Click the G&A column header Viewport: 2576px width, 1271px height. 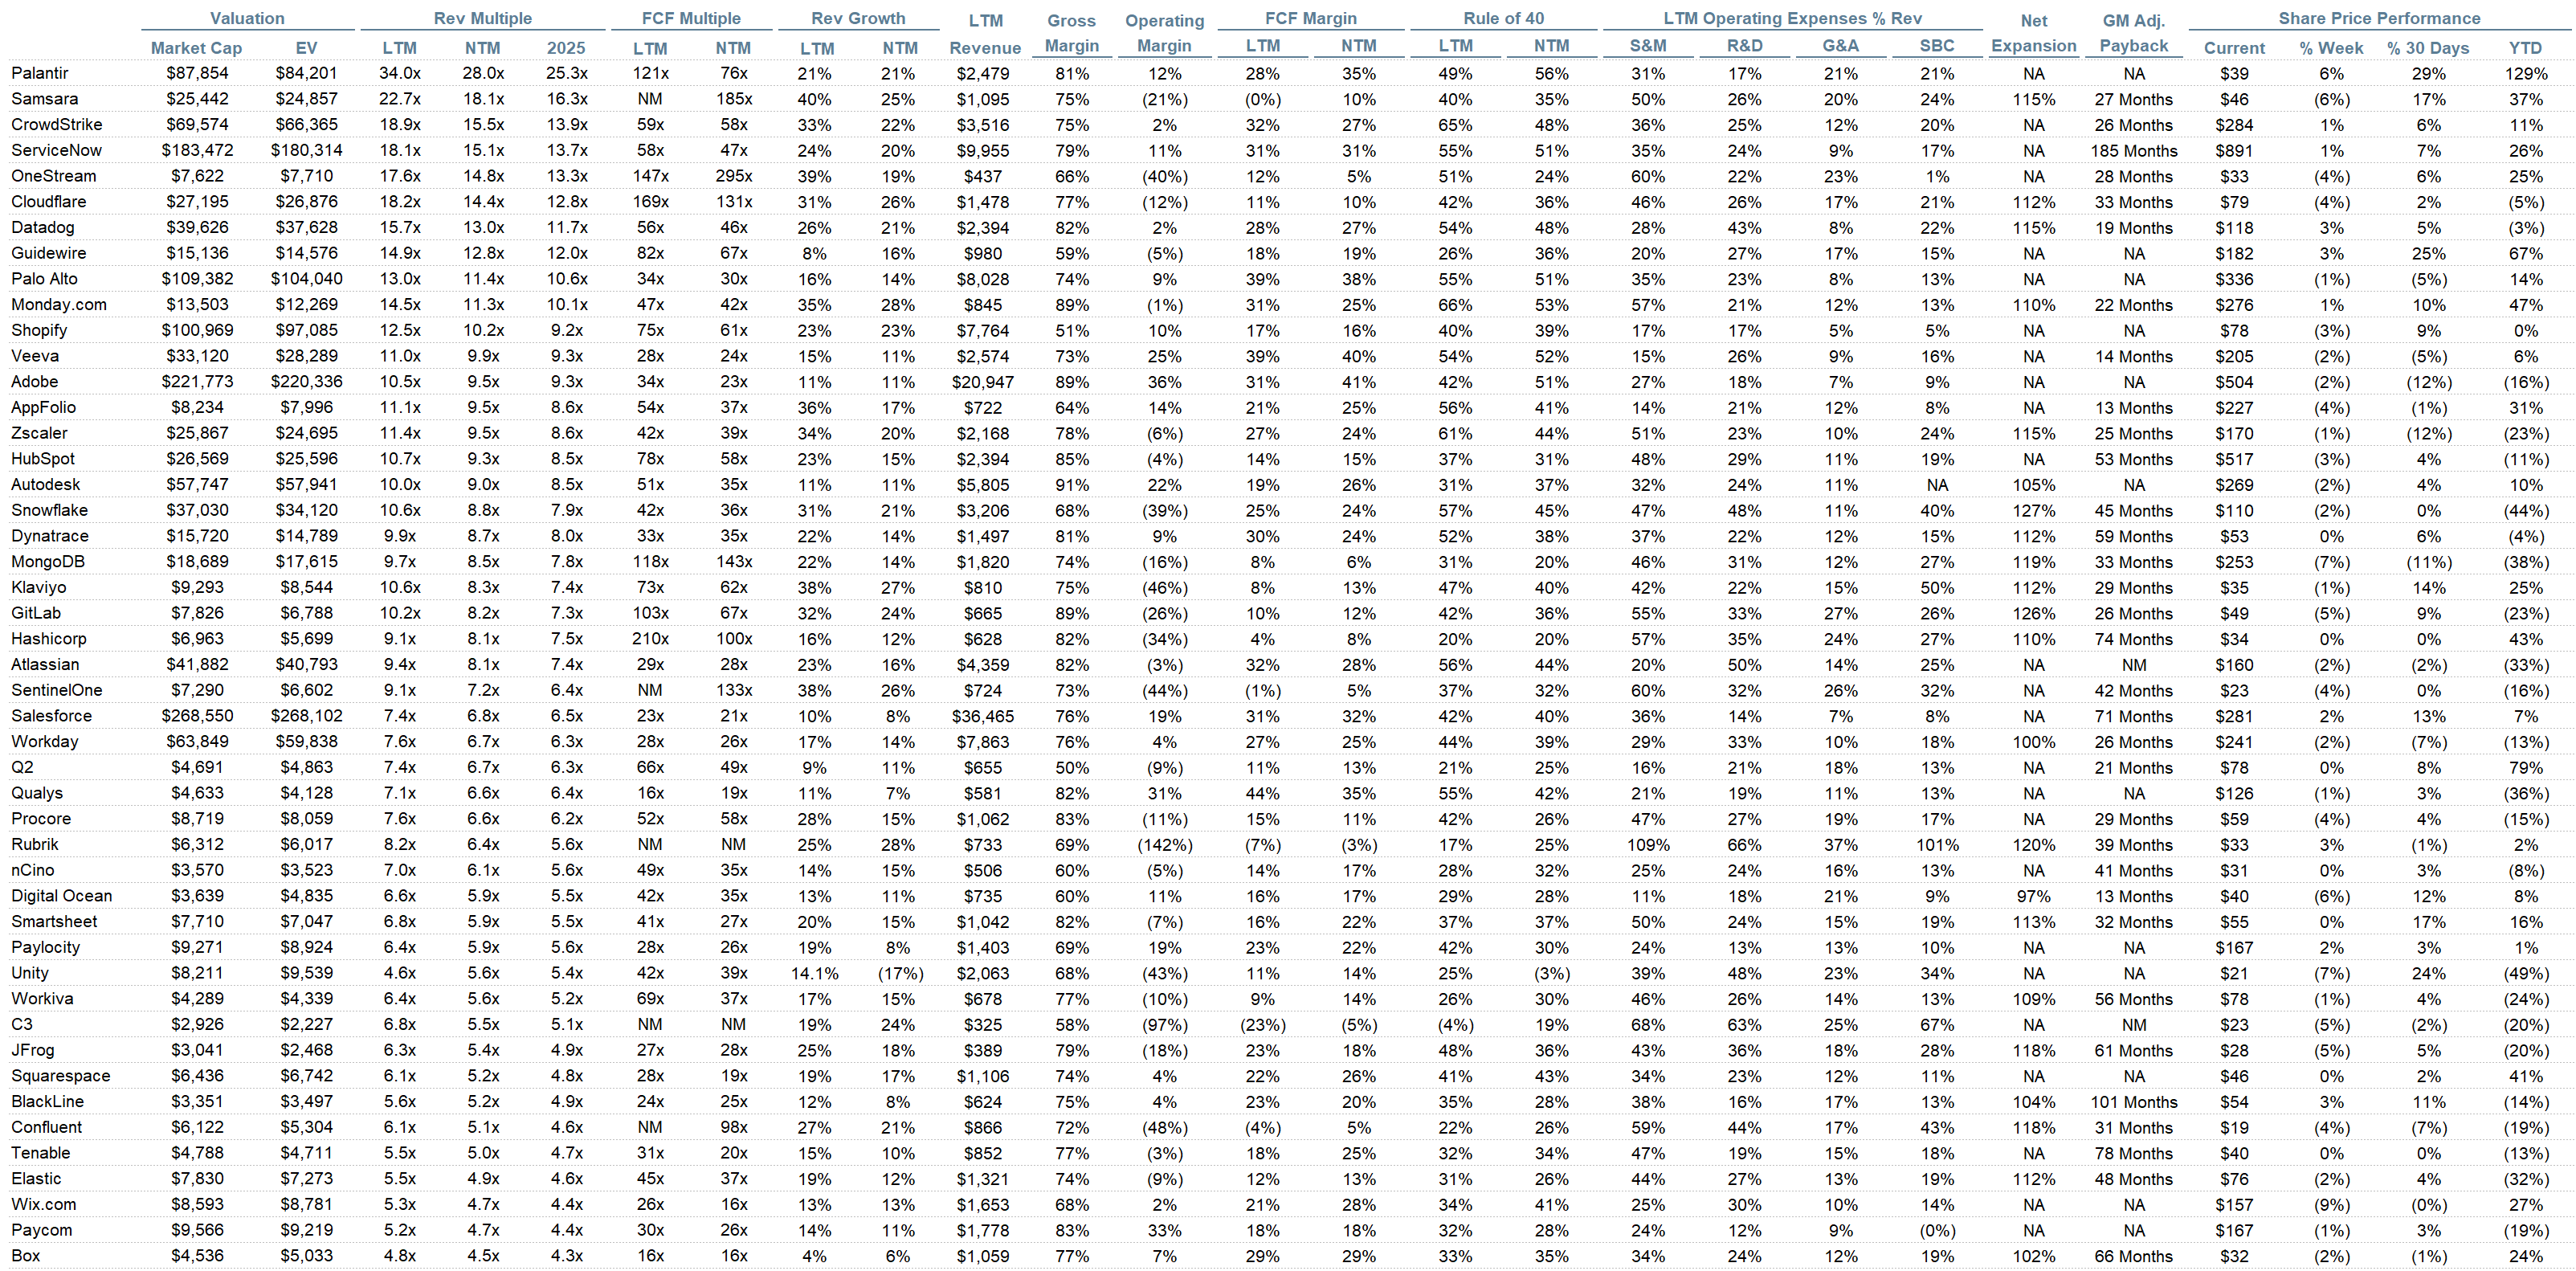(x=1841, y=46)
